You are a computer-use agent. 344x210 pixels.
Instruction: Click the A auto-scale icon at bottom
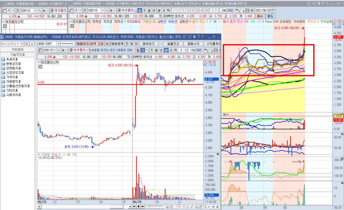tap(218, 206)
